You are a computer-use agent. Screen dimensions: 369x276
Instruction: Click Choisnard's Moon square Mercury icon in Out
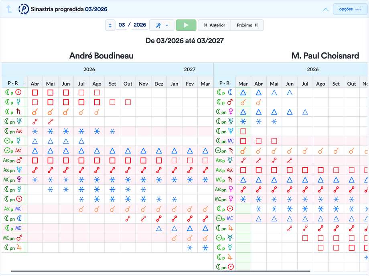point(352,248)
